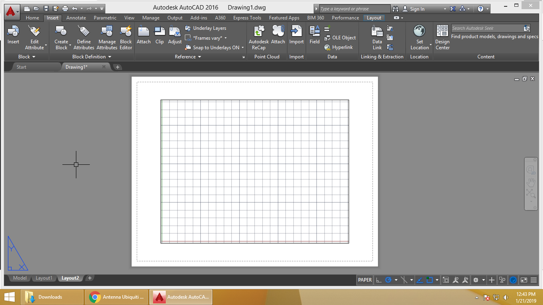
Task: Switch to the Model tab
Action: tap(20, 278)
